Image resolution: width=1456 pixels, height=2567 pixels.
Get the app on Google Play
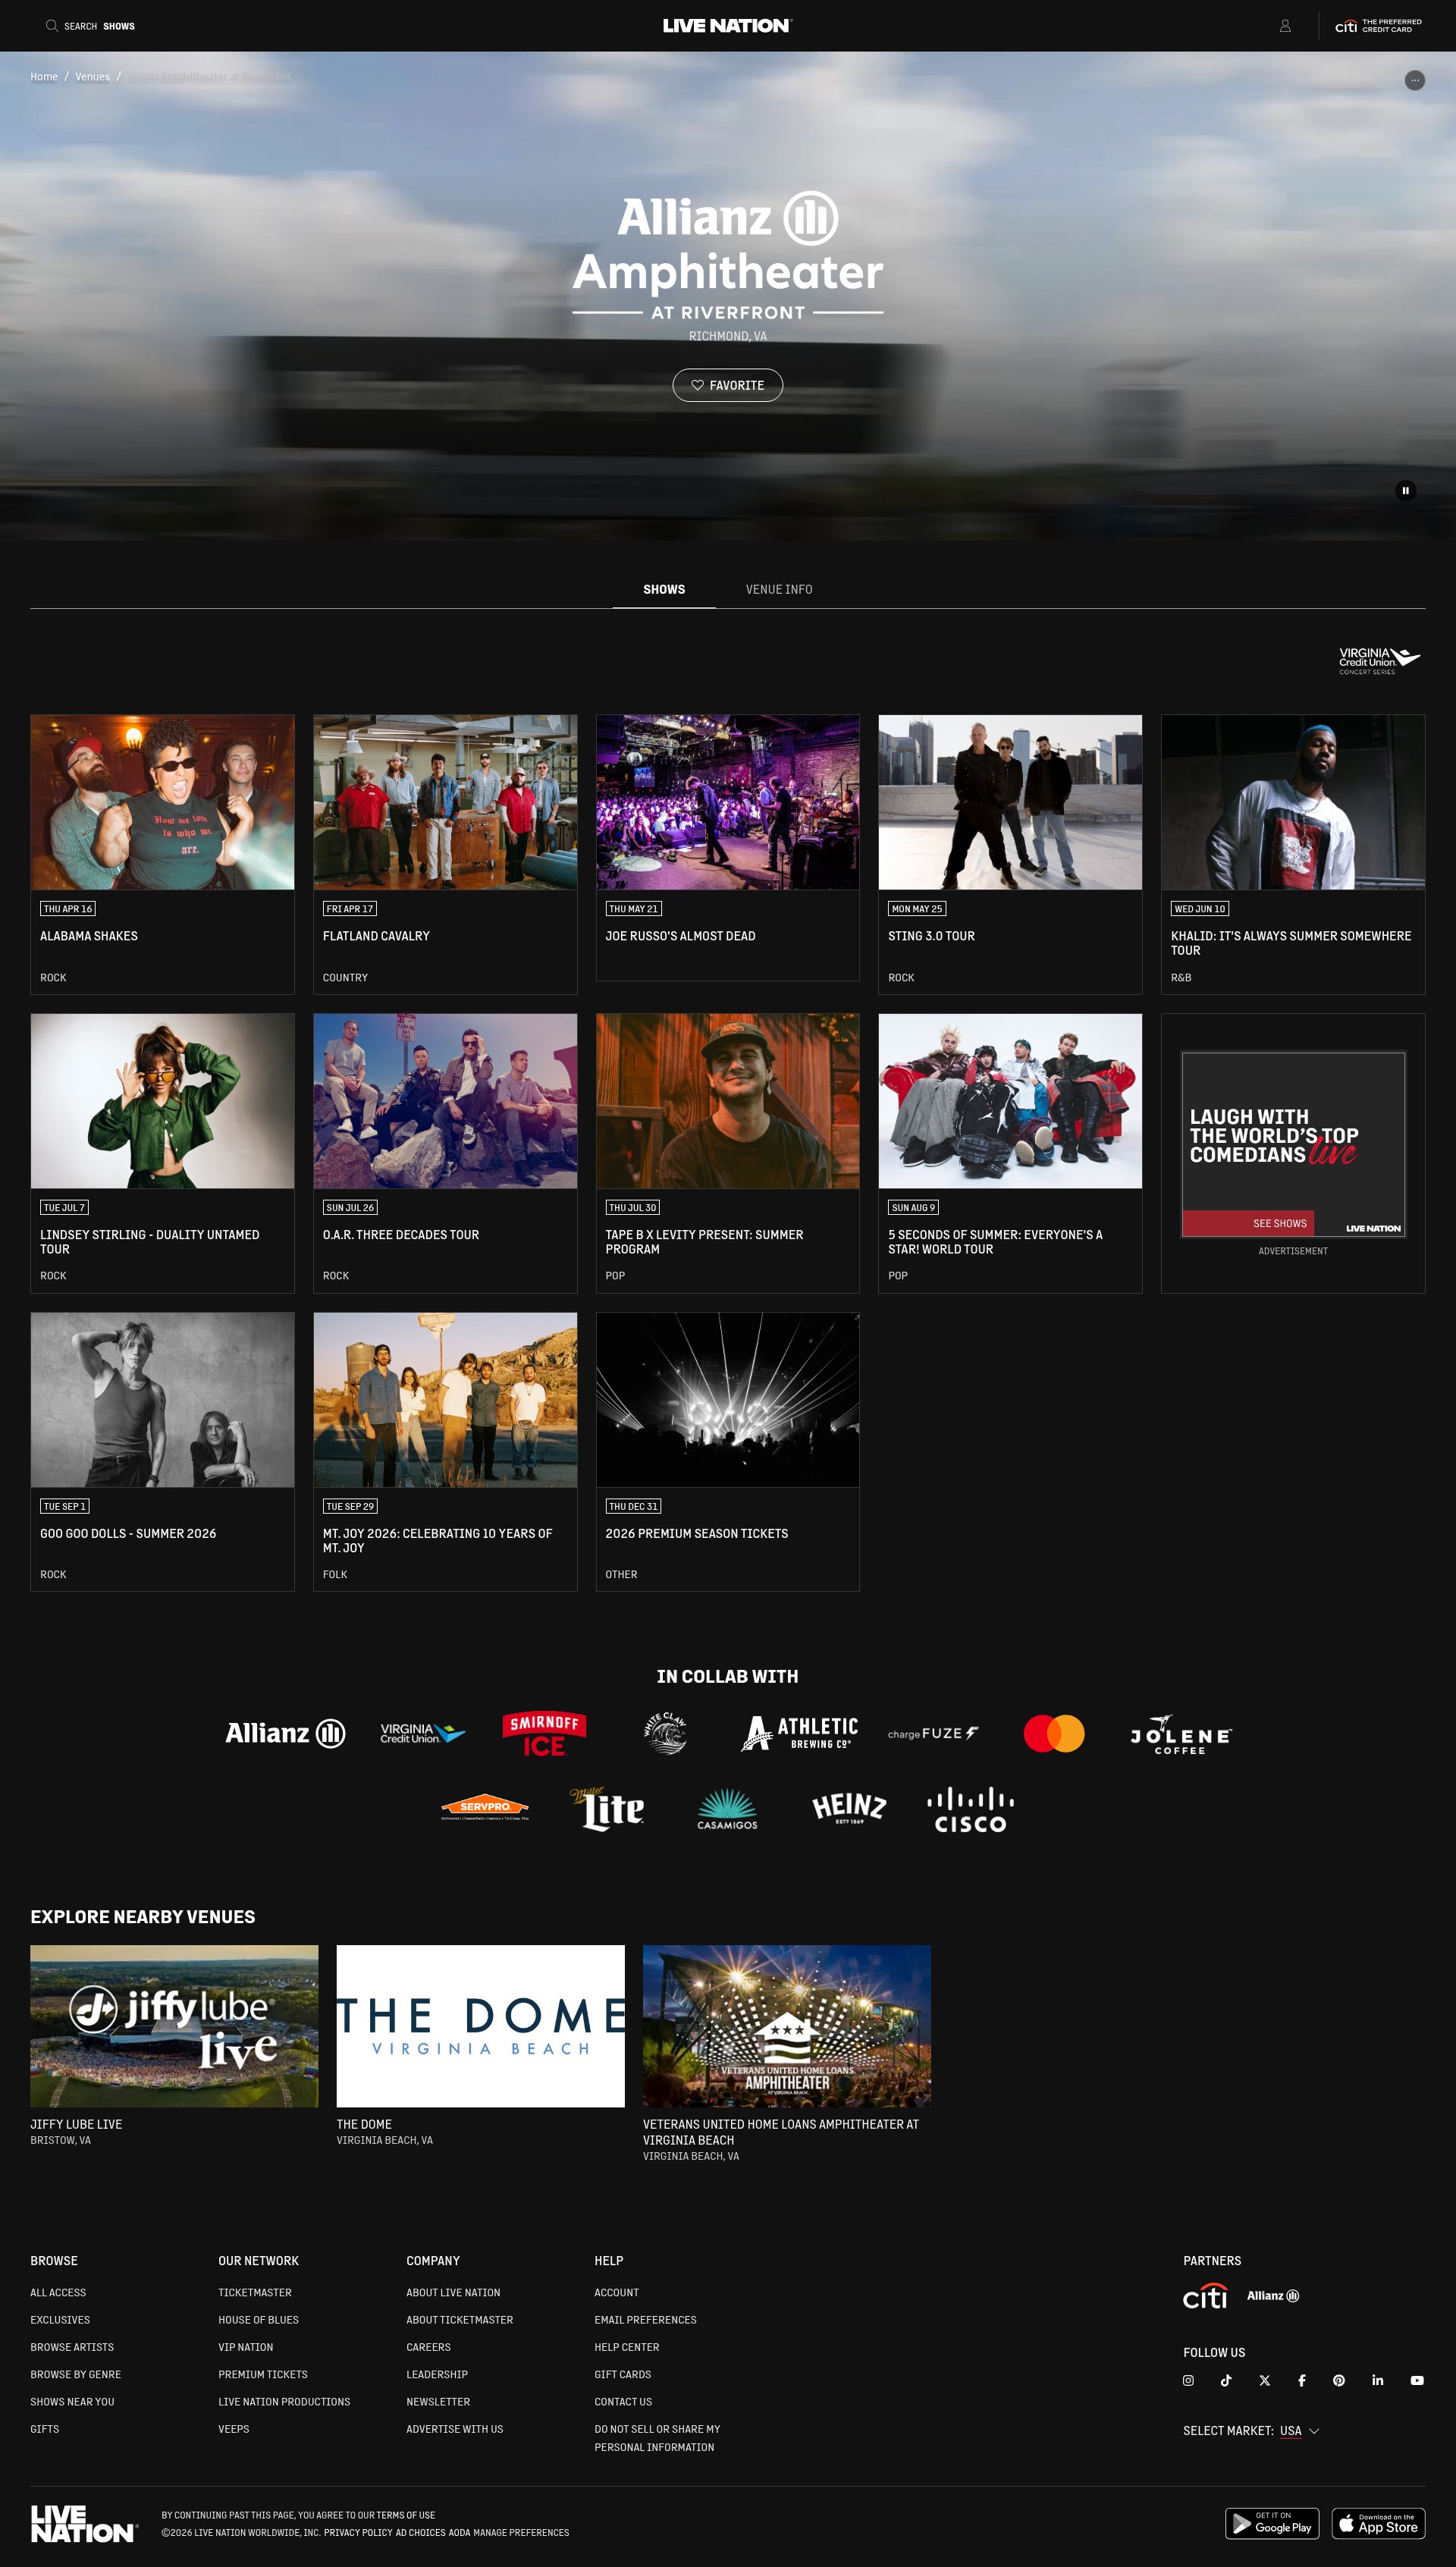click(x=1272, y=2523)
